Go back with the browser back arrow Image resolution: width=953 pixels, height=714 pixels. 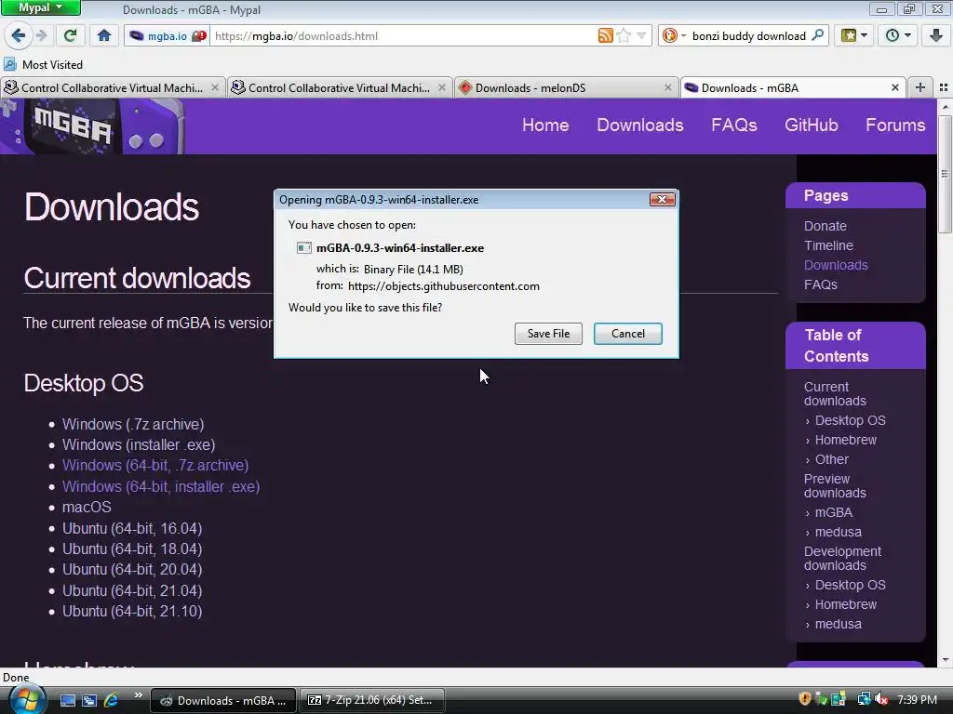19,36
